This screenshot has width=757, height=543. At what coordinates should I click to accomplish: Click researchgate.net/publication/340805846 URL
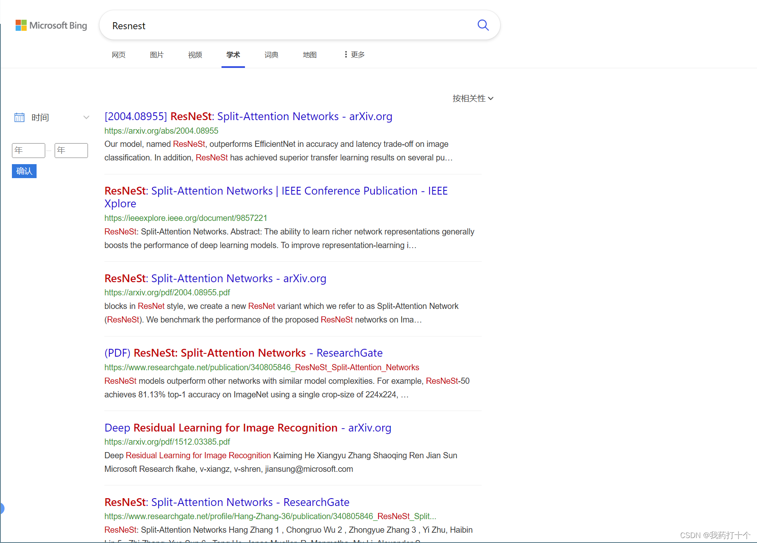click(262, 367)
